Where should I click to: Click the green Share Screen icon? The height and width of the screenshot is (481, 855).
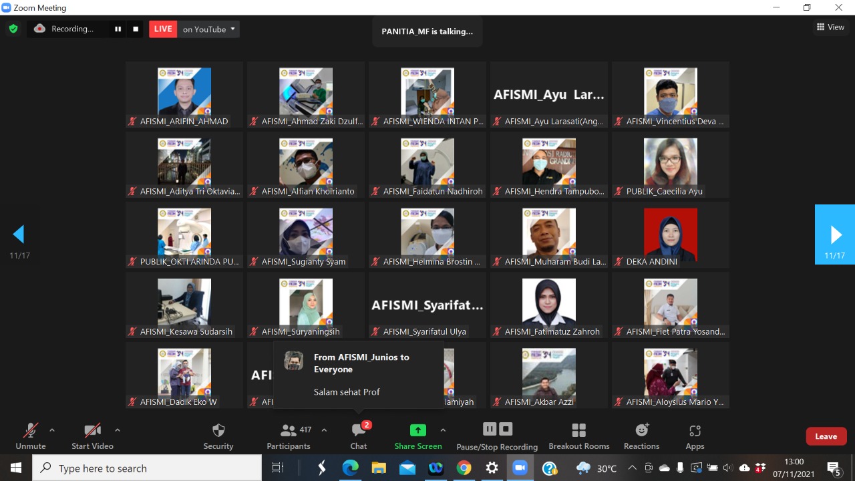click(x=418, y=430)
